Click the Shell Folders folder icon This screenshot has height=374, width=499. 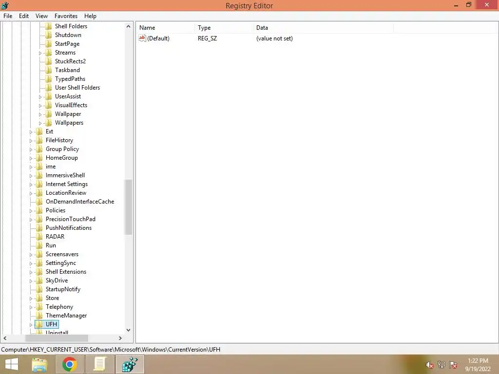(x=48, y=26)
